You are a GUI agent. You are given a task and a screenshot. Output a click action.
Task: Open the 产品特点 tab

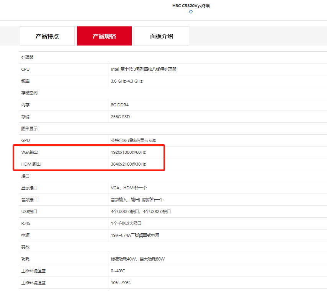[47, 36]
